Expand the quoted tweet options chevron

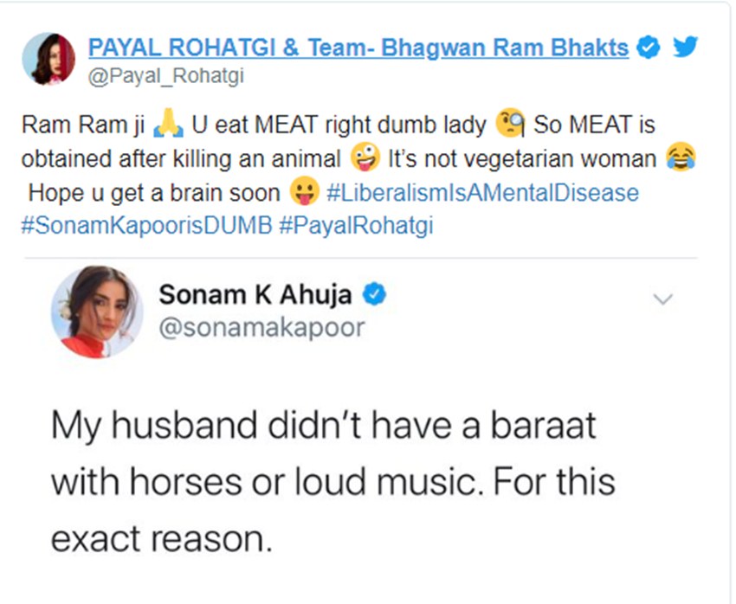tap(662, 299)
